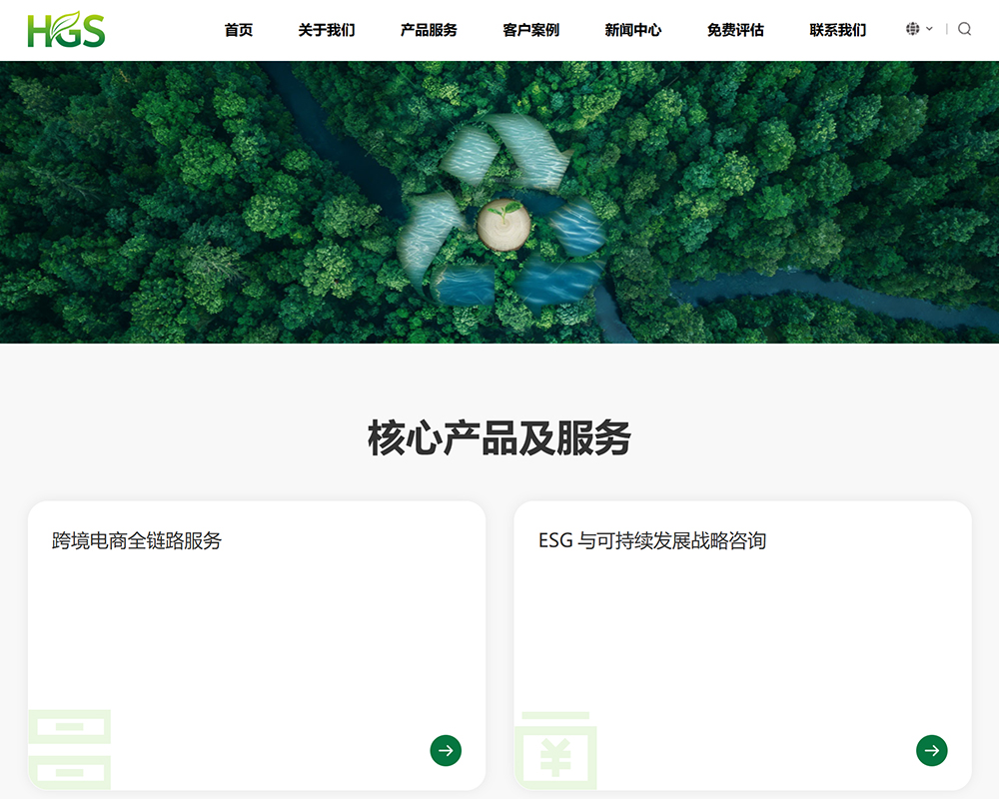The image size is (999, 799).
Task: Open the ESG 与可持续发展战略咨询 title
Action: (x=652, y=541)
